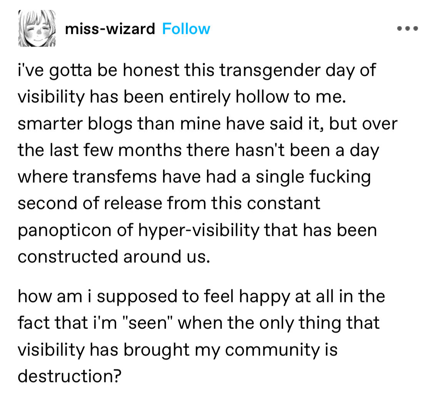Follow the miss-wizard blog
This screenshot has width=433, height=397.
(186, 29)
